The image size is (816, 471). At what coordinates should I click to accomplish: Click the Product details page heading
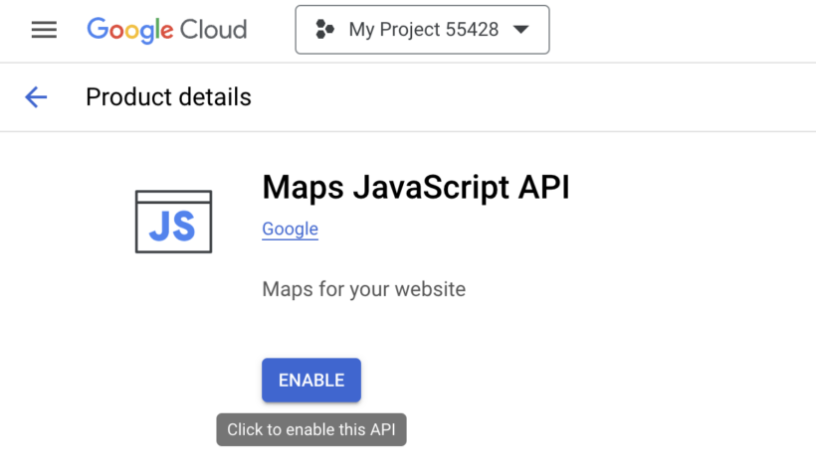click(168, 96)
